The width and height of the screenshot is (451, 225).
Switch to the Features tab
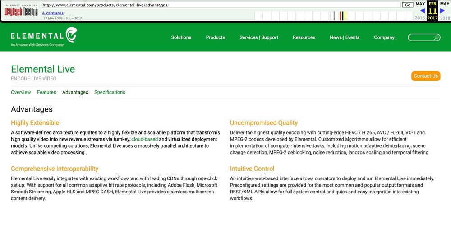(46, 92)
